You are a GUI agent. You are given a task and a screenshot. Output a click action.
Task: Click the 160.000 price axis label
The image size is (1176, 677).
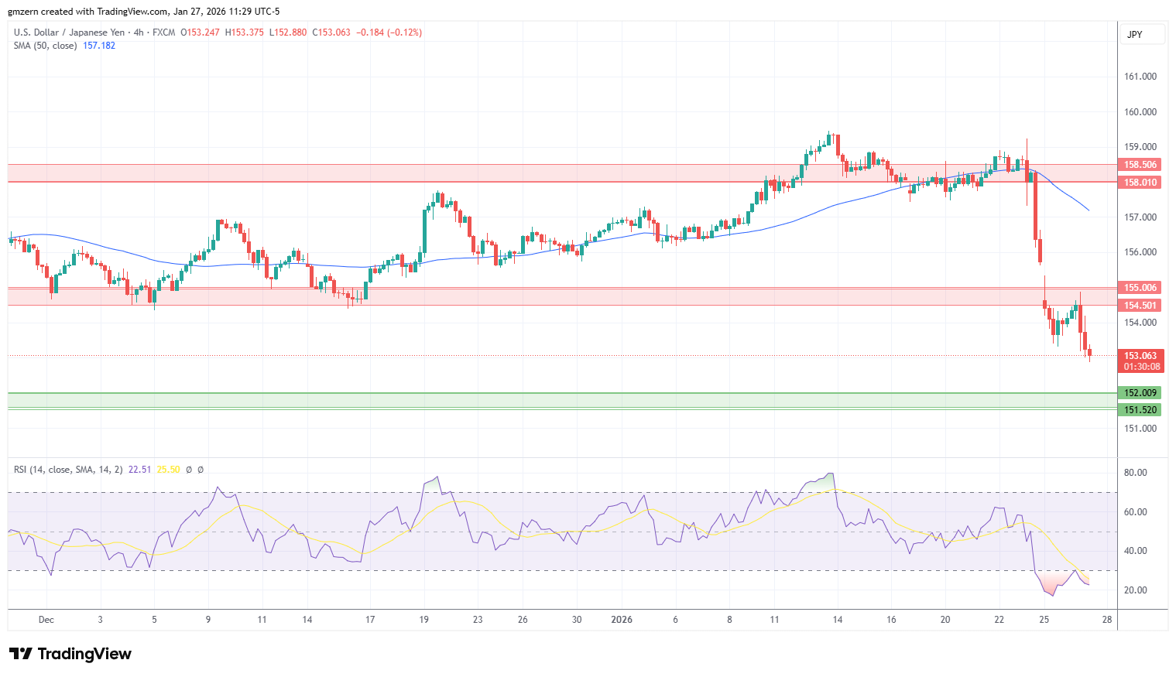[1140, 112]
